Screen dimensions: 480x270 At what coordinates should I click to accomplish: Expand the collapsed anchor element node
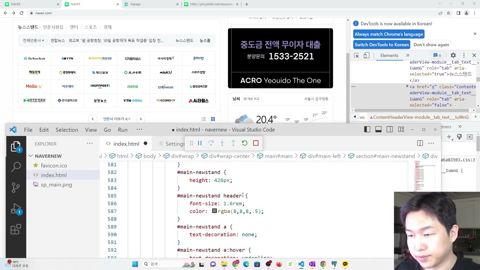pos(407,87)
